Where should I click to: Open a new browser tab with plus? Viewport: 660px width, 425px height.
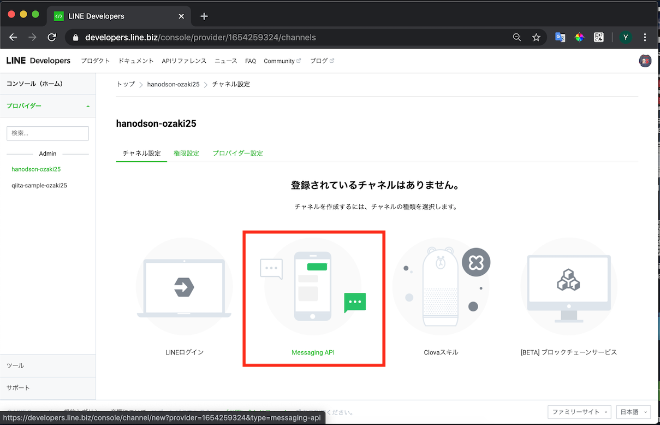pos(204,16)
